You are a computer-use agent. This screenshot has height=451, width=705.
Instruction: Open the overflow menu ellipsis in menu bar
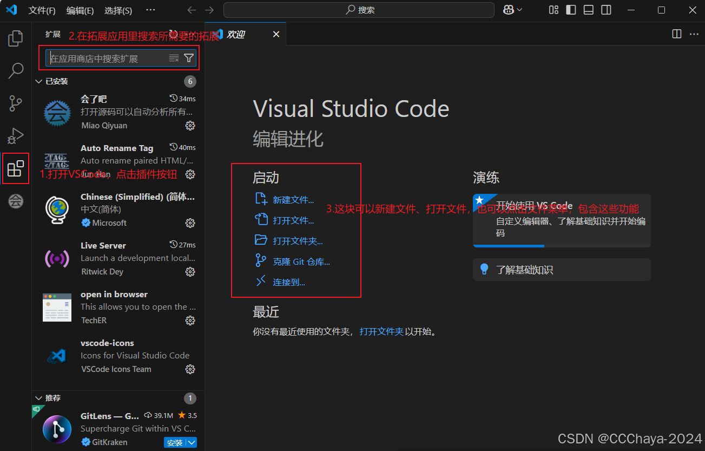coord(151,10)
